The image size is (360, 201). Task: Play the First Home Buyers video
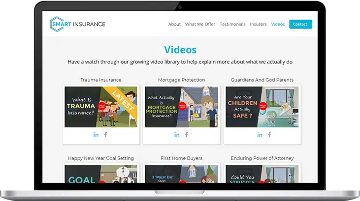pos(182,174)
